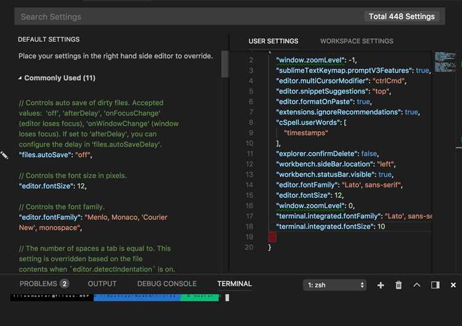Screen dimensions: 462x326
Task: Click the "timestamps" string value
Action: [x=306, y=133]
